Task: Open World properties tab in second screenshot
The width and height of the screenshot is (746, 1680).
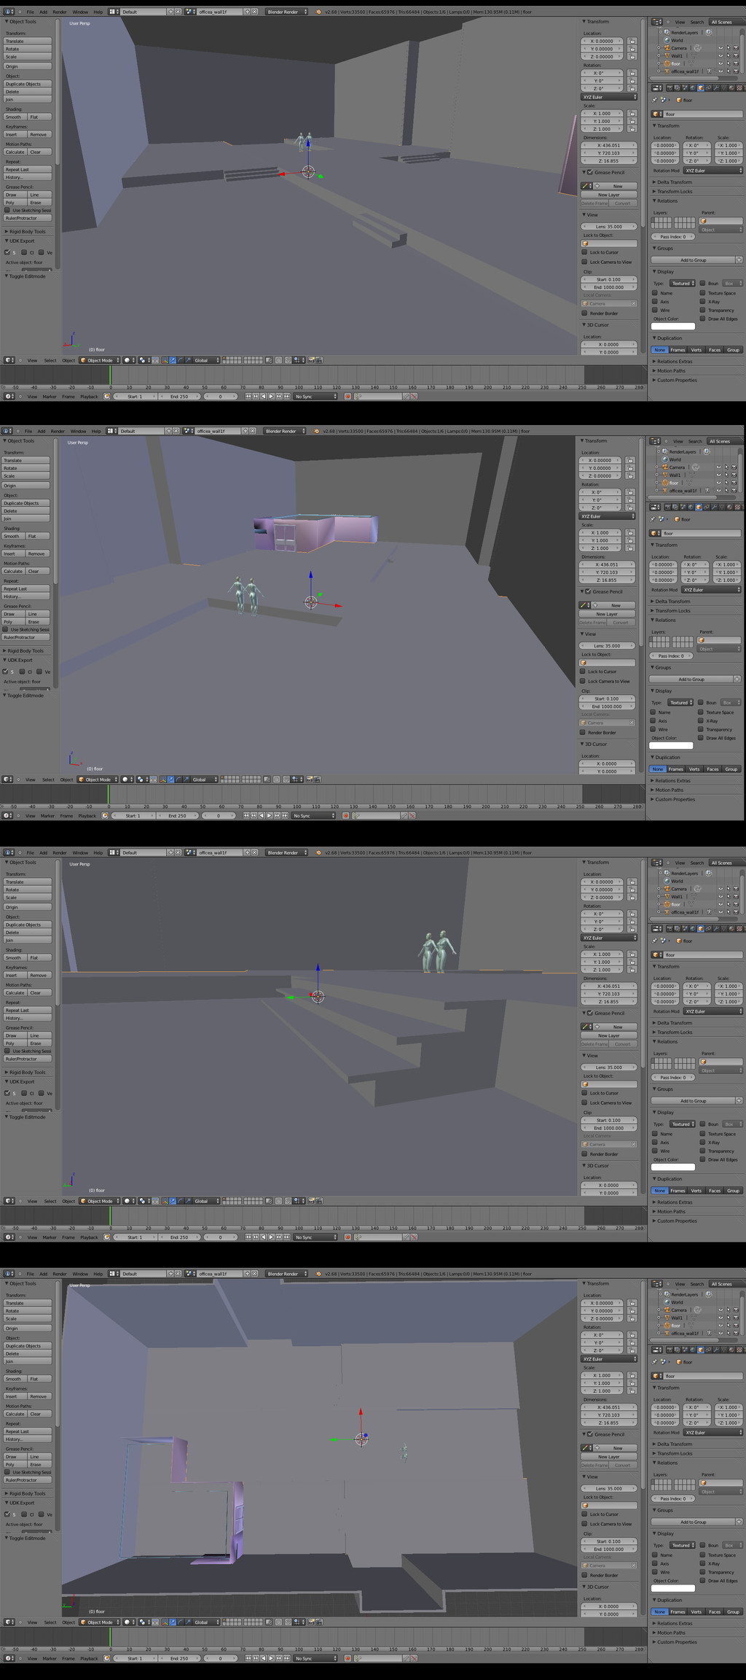Action: click(x=691, y=507)
